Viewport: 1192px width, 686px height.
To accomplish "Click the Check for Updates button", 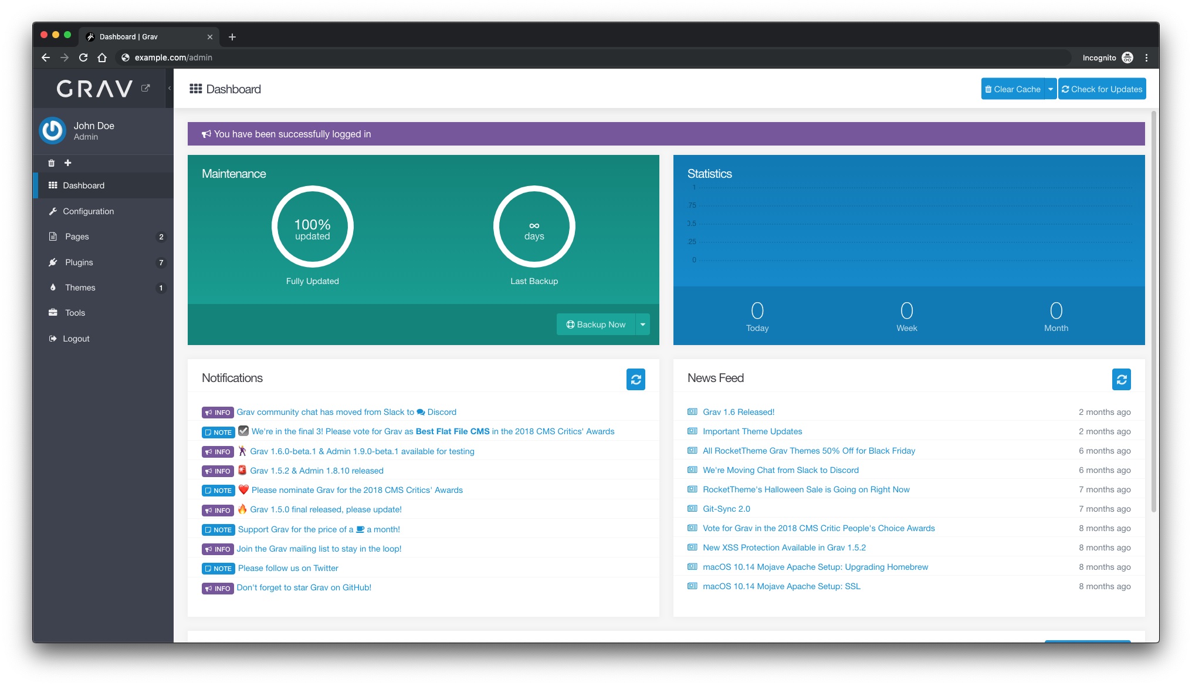I will point(1102,89).
